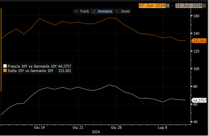Click the Annotare pencil icon
Viewport: 209px width, 136px height.
[94, 12]
